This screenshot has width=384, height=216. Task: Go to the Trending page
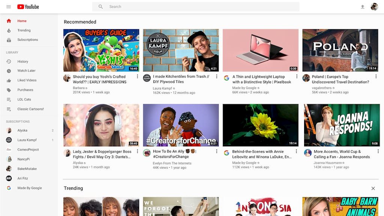[x=24, y=30]
